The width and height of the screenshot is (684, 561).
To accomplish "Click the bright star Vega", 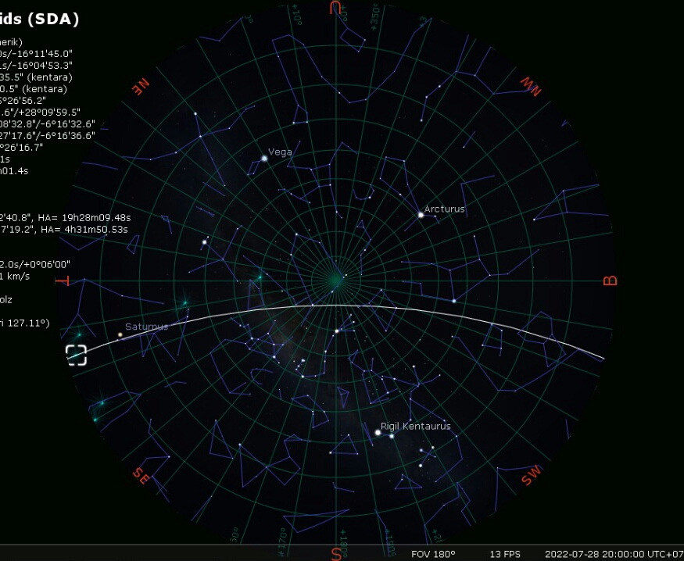I will coord(264,159).
